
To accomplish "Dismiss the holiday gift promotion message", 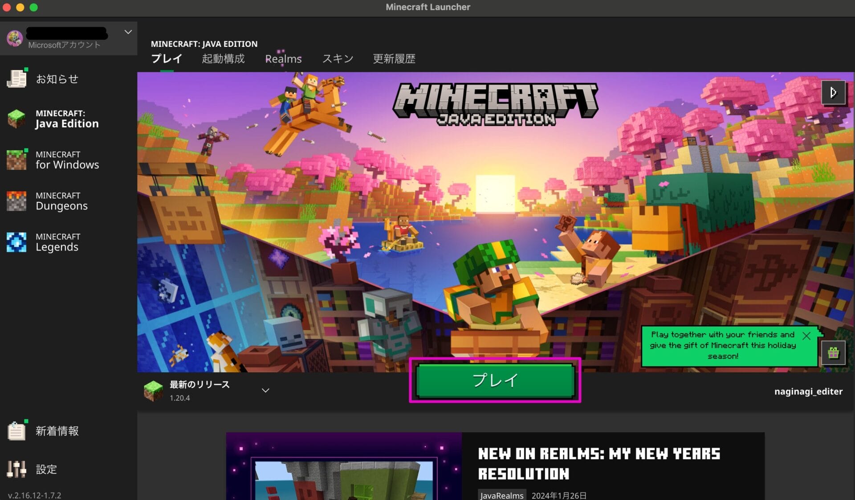I will point(806,336).
